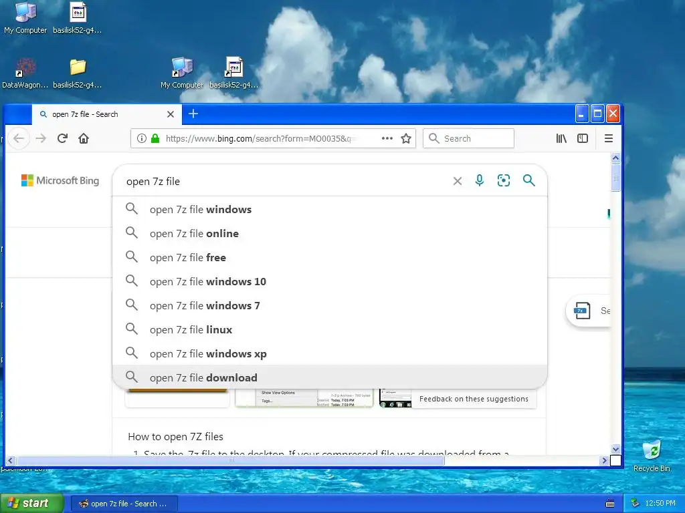Click the system tray clock 12:50 PM
Viewport: 685px width, 513px height.
[x=660, y=503]
